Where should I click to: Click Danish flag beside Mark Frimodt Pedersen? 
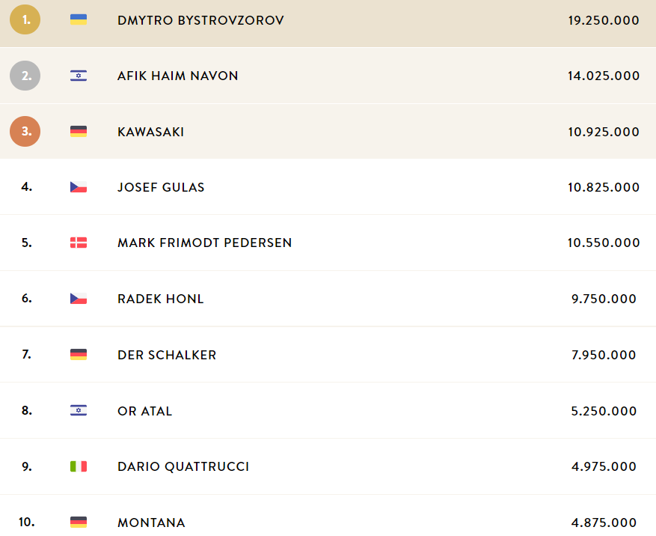pyautogui.click(x=79, y=243)
